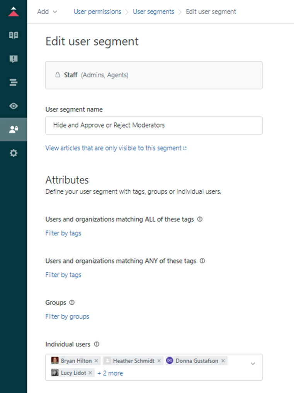The image size is (294, 393).
Task: Select the user permissions people icon
Action: click(14, 129)
